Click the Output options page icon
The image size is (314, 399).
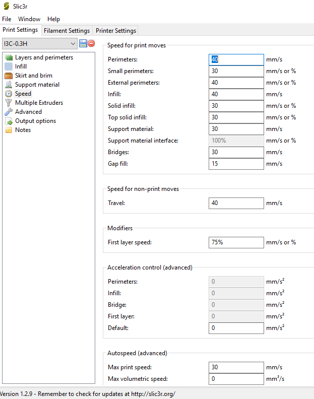[x=9, y=121]
